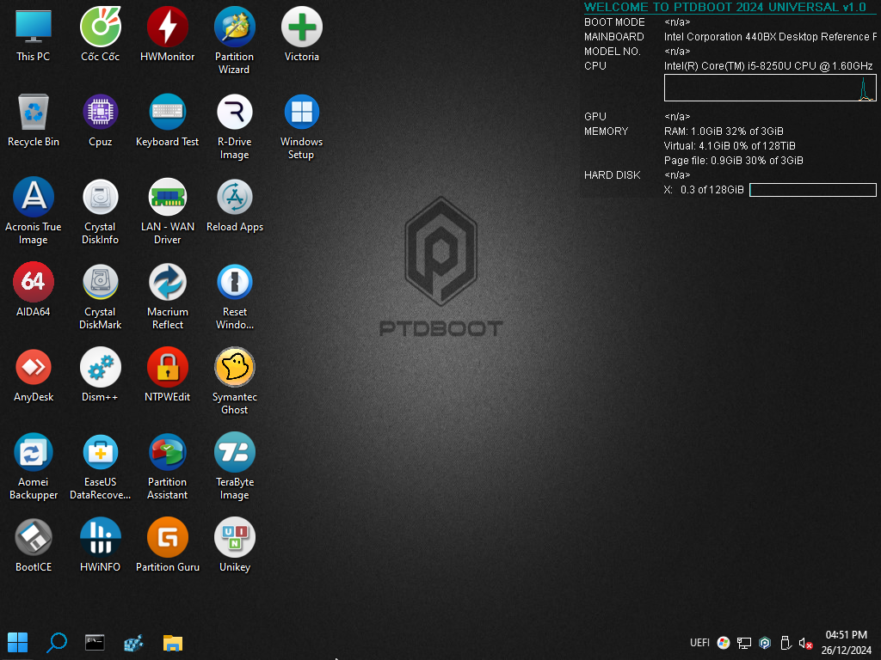Click the taskbar Search magnifier
The width and height of the screenshot is (881, 660).
56,643
